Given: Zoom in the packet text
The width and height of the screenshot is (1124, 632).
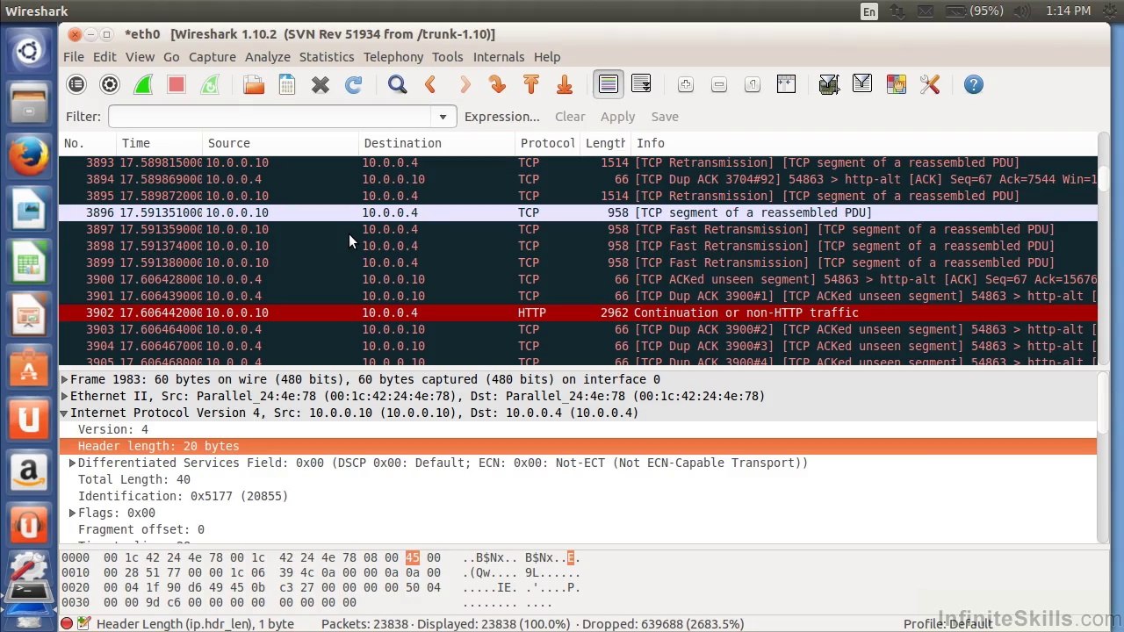Looking at the screenshot, I should 686,84.
